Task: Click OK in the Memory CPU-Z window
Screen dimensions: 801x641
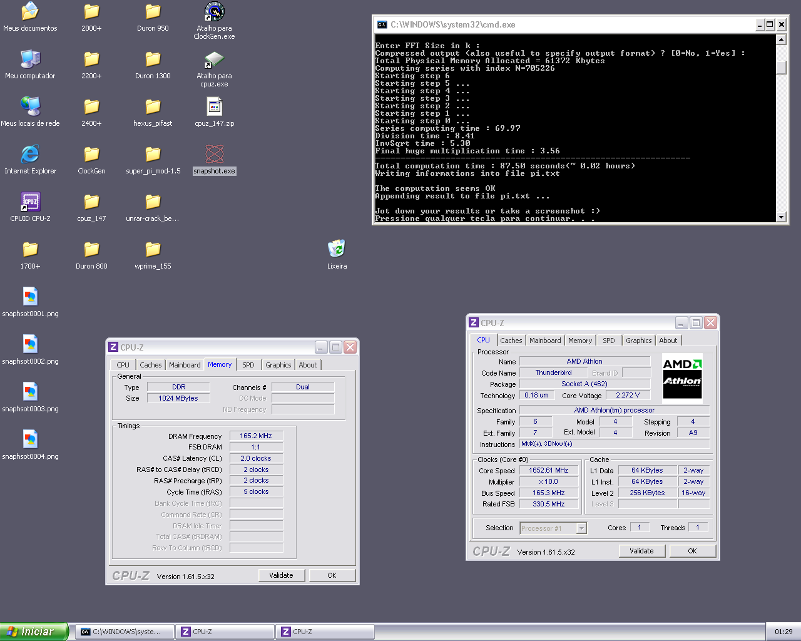Action: click(x=332, y=575)
